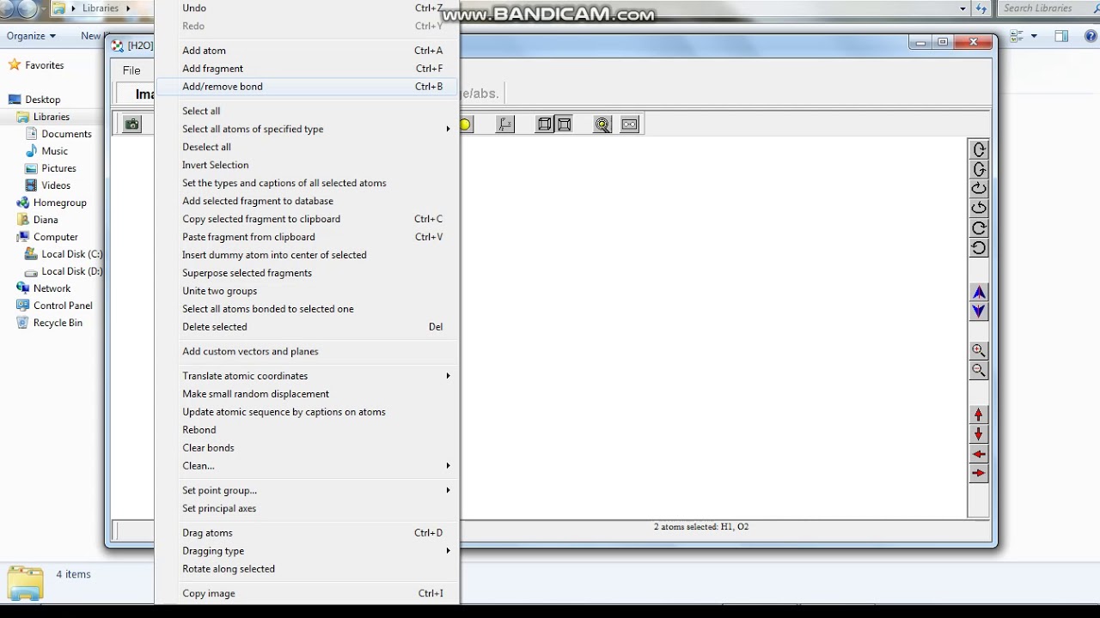The width and height of the screenshot is (1100, 618).
Task: Toggle the coordinate axes icon
Action: coord(505,124)
